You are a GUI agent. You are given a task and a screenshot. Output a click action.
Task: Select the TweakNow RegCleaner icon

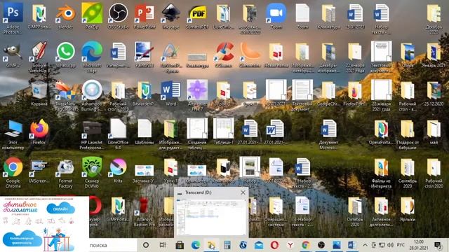(65, 96)
